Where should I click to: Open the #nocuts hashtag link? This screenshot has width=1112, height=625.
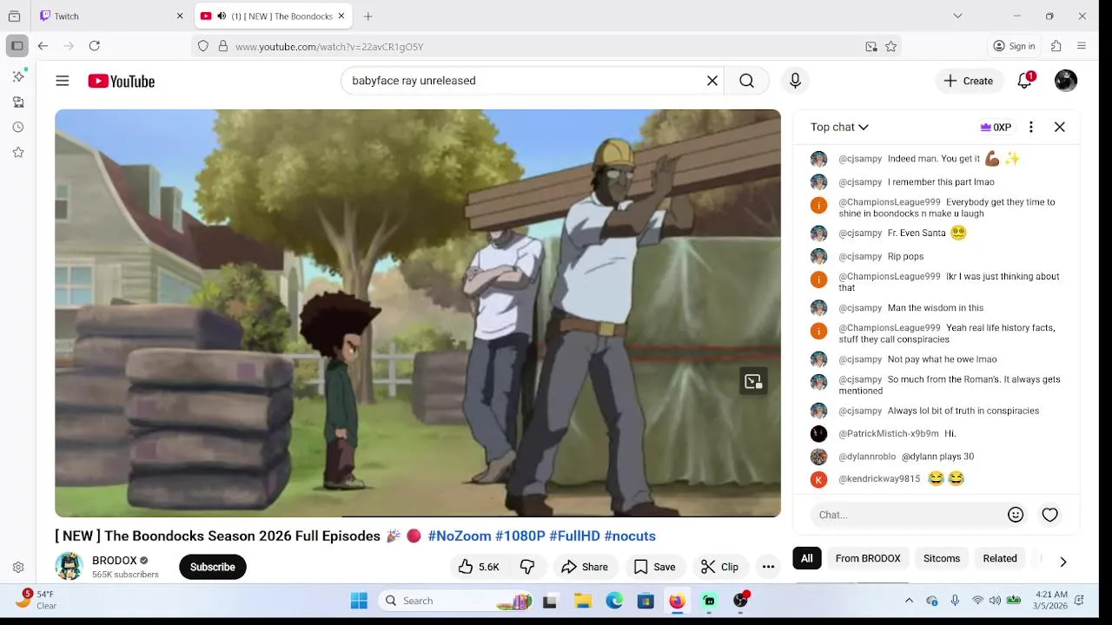[x=630, y=536]
